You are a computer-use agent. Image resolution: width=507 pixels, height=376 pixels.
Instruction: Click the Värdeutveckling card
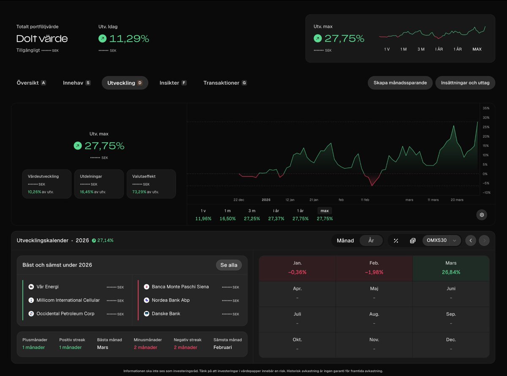click(46, 184)
